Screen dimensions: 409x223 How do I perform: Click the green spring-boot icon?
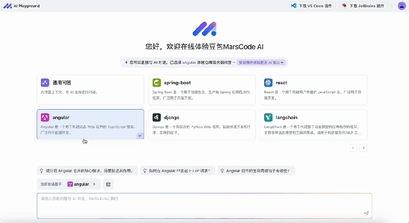(157, 83)
